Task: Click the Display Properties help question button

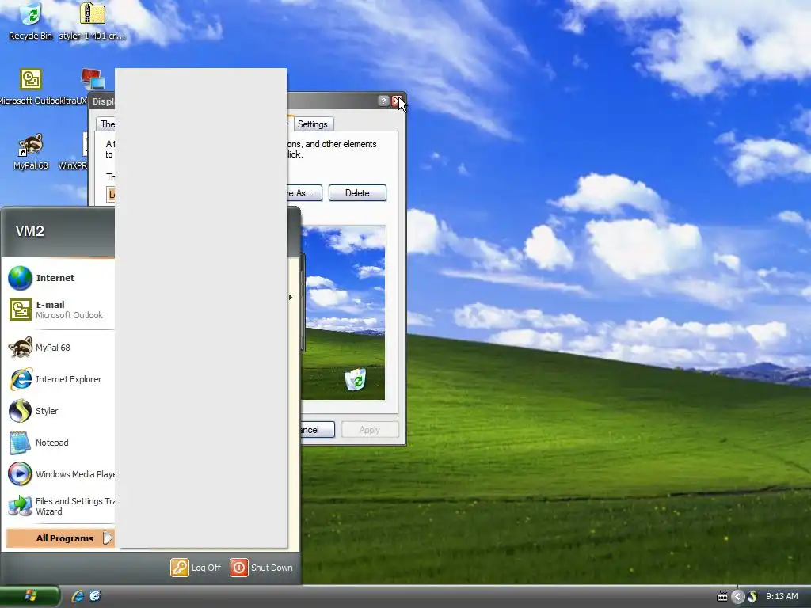Action: click(383, 101)
